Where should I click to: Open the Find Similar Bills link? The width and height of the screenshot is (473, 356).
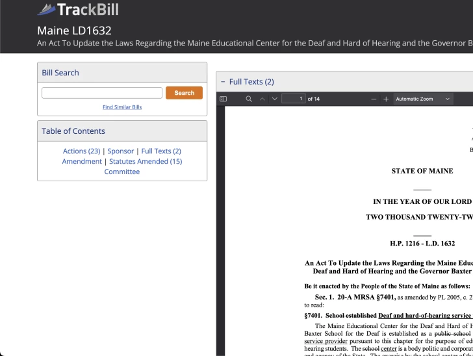click(122, 107)
